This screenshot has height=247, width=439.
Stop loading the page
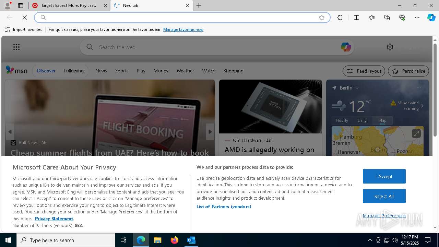point(25,17)
